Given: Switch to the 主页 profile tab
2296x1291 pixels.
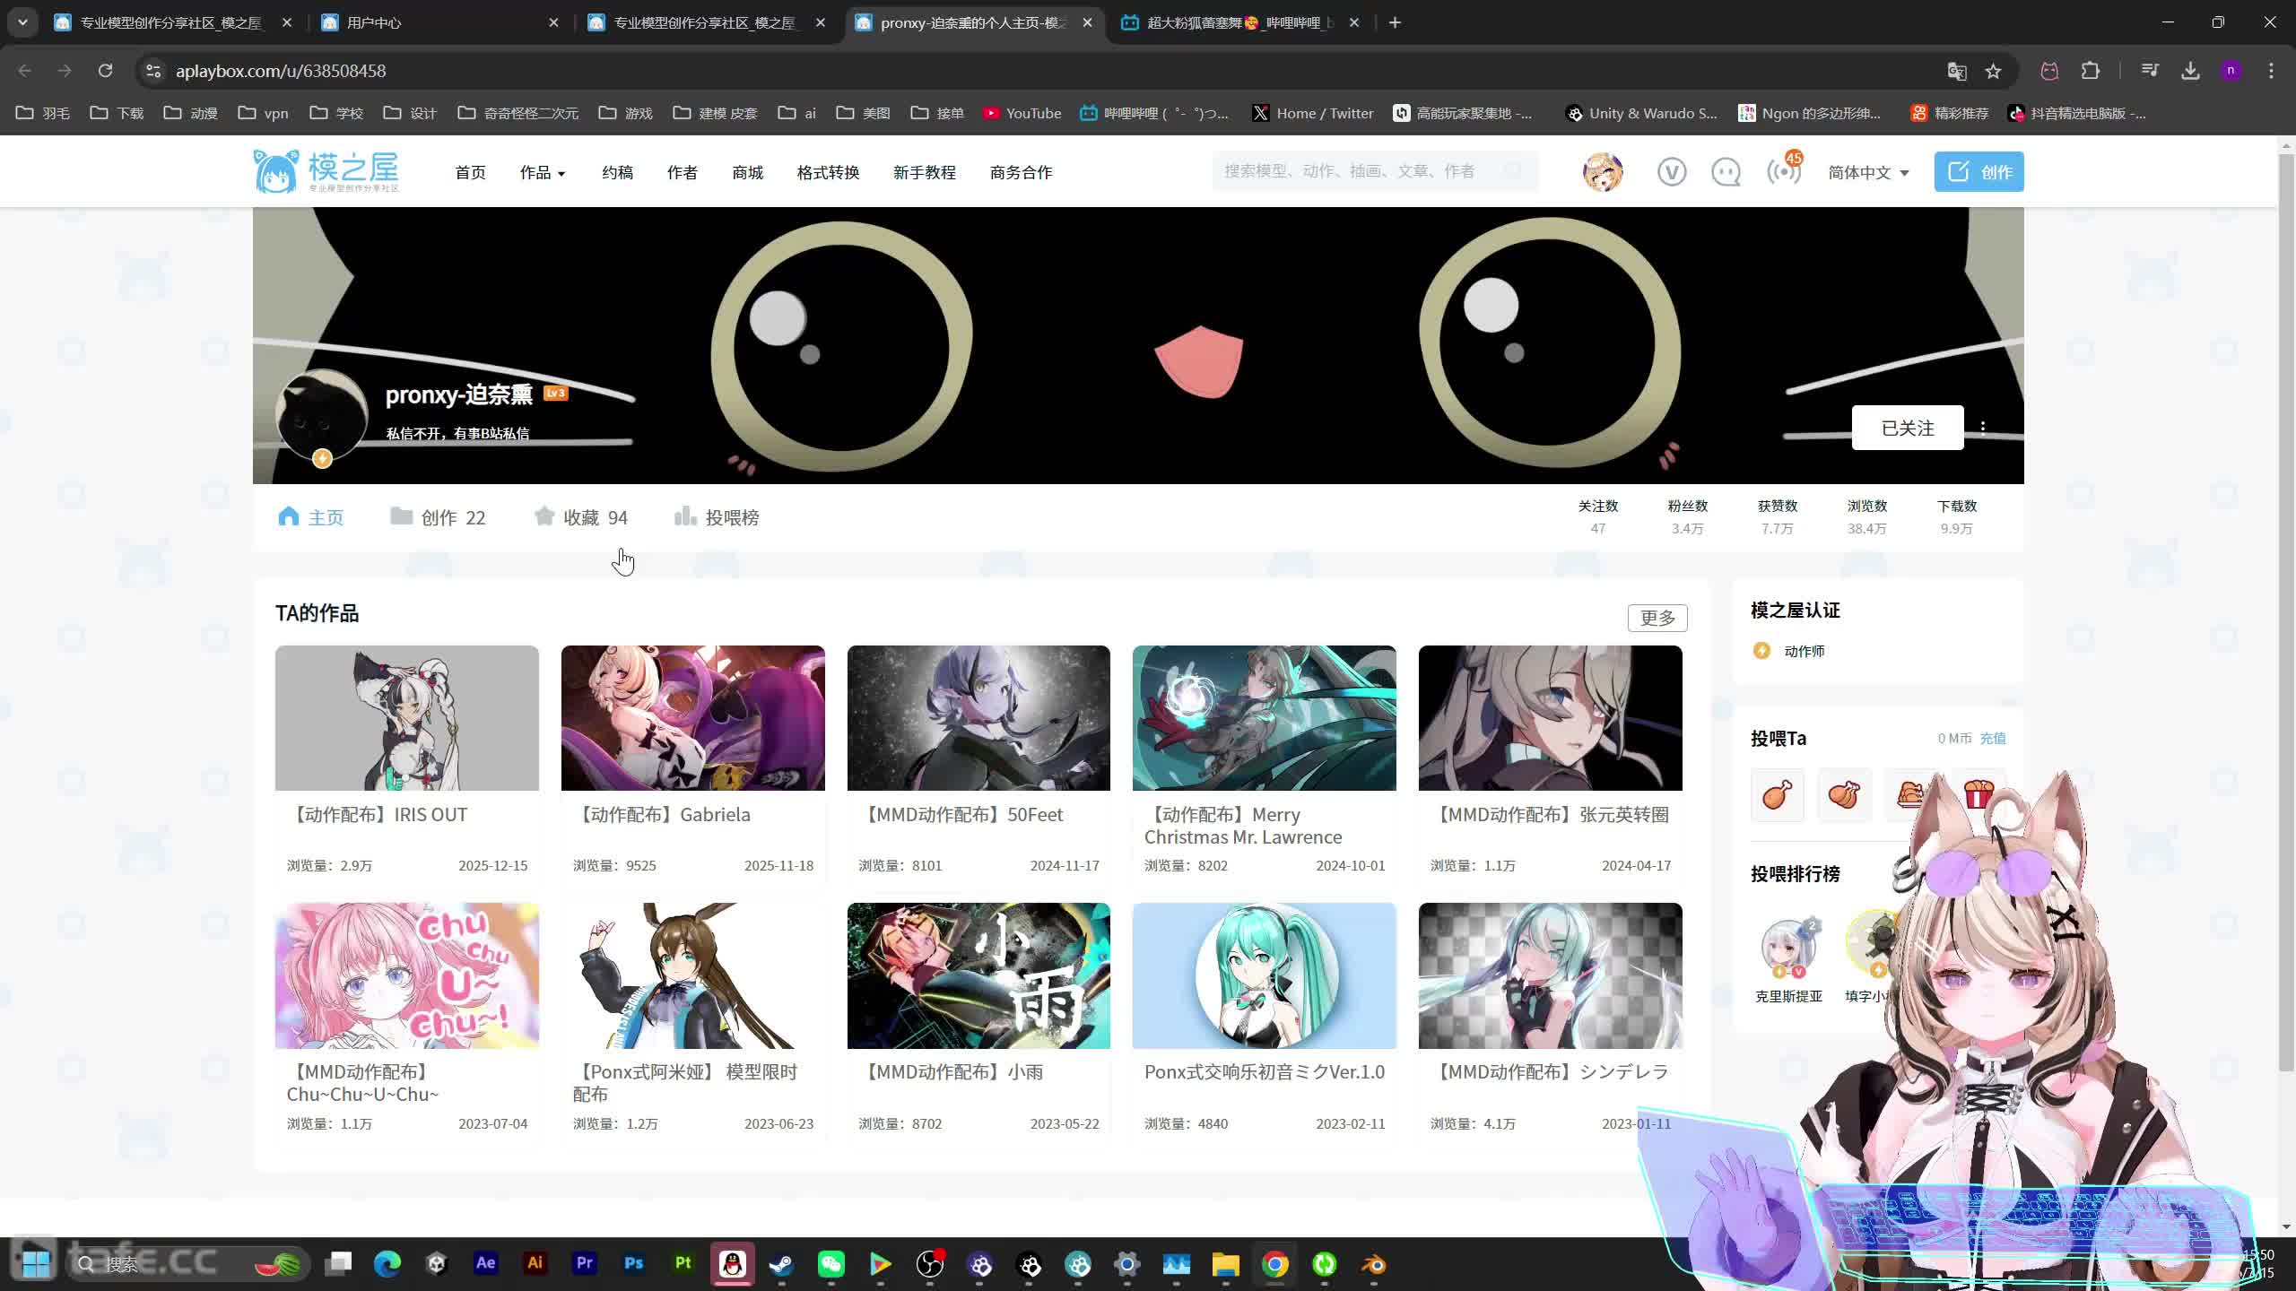Looking at the screenshot, I should point(310,517).
